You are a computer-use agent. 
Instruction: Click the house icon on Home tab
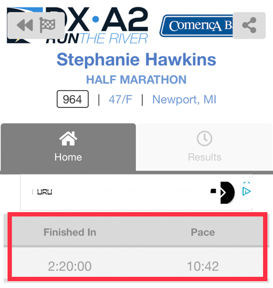68,138
